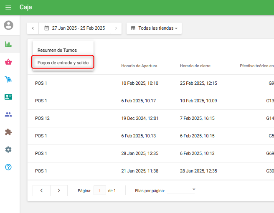Open the employees ID card icon
The height and width of the screenshot is (213, 274).
tap(8, 97)
